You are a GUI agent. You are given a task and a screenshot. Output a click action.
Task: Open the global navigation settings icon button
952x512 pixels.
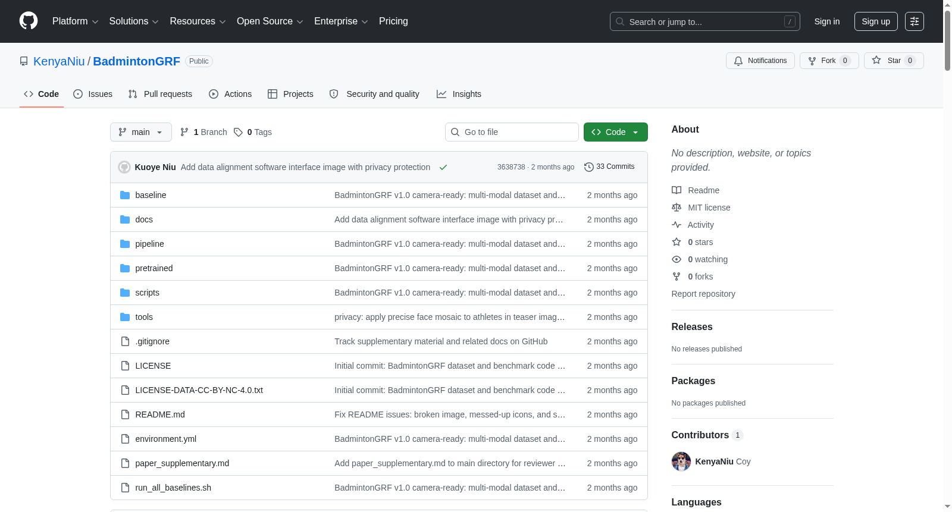point(915,21)
